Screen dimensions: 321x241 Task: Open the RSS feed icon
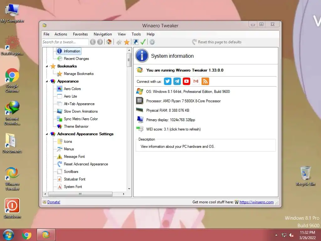(x=205, y=81)
